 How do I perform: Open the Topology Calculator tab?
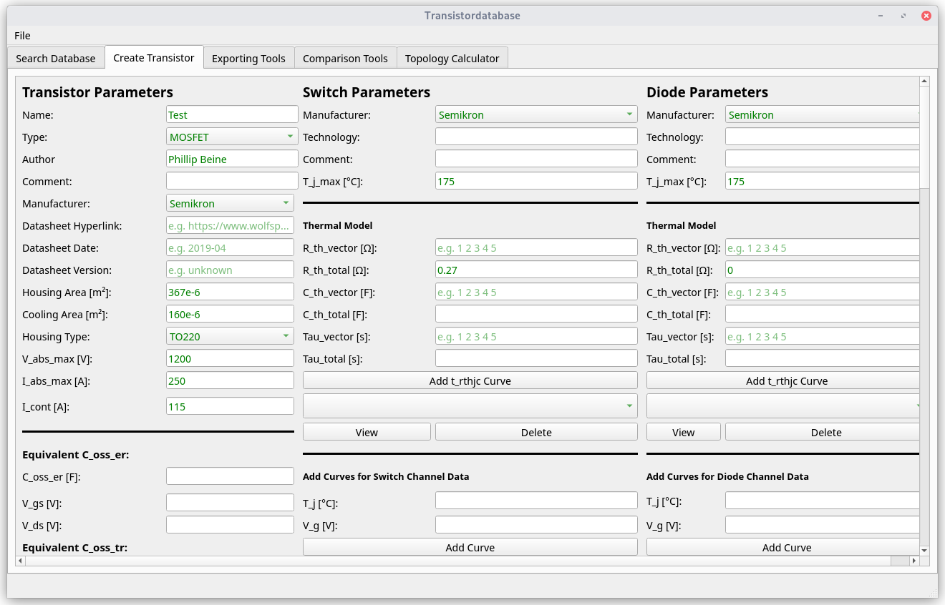tap(452, 59)
